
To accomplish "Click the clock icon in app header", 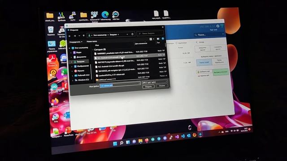I will (x=218, y=26).
